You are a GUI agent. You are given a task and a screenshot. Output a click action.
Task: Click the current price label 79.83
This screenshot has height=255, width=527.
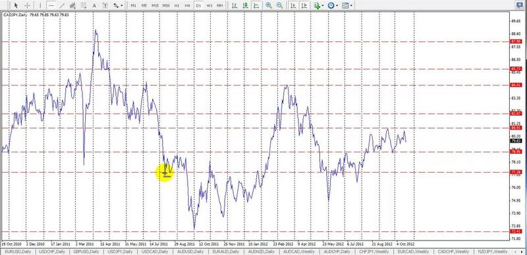[x=516, y=141]
